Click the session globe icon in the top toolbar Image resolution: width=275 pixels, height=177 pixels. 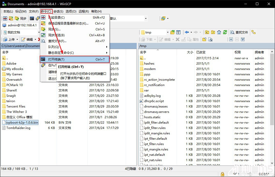click(163, 18)
